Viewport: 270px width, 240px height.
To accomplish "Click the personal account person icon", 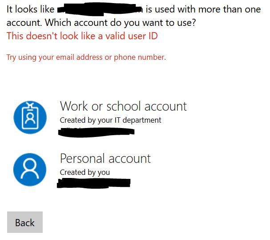I will tap(30, 170).
